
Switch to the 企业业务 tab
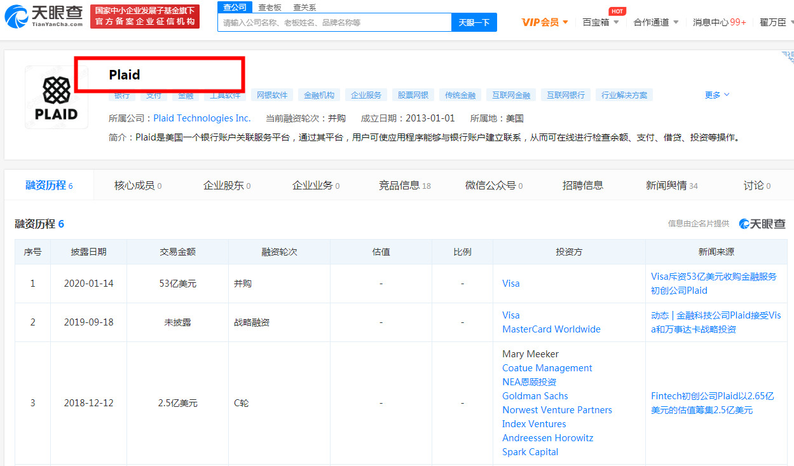[316, 185]
